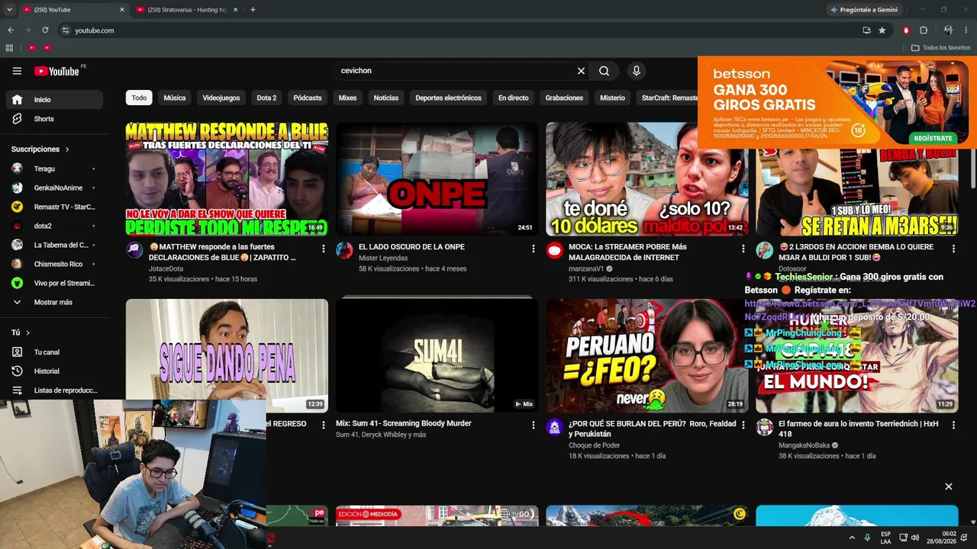The image size is (977, 549).
Task: Open the Teragu channel subscription
Action: [x=54, y=169]
